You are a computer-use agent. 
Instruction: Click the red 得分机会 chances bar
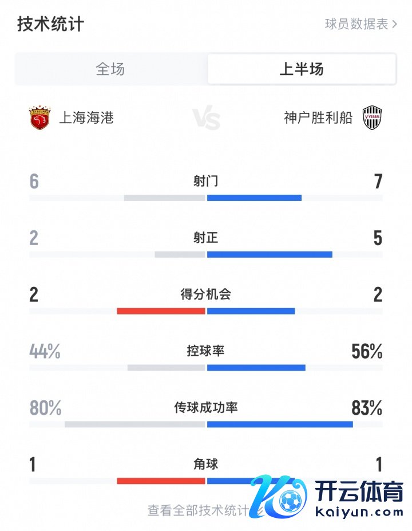[x=161, y=311]
